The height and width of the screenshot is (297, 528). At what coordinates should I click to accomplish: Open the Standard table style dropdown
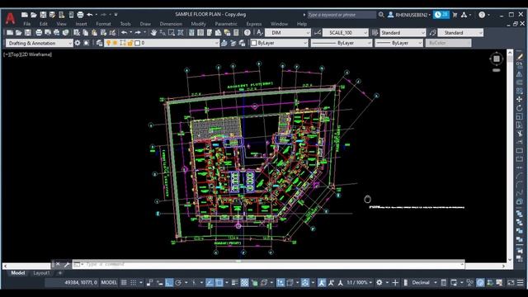click(403, 33)
